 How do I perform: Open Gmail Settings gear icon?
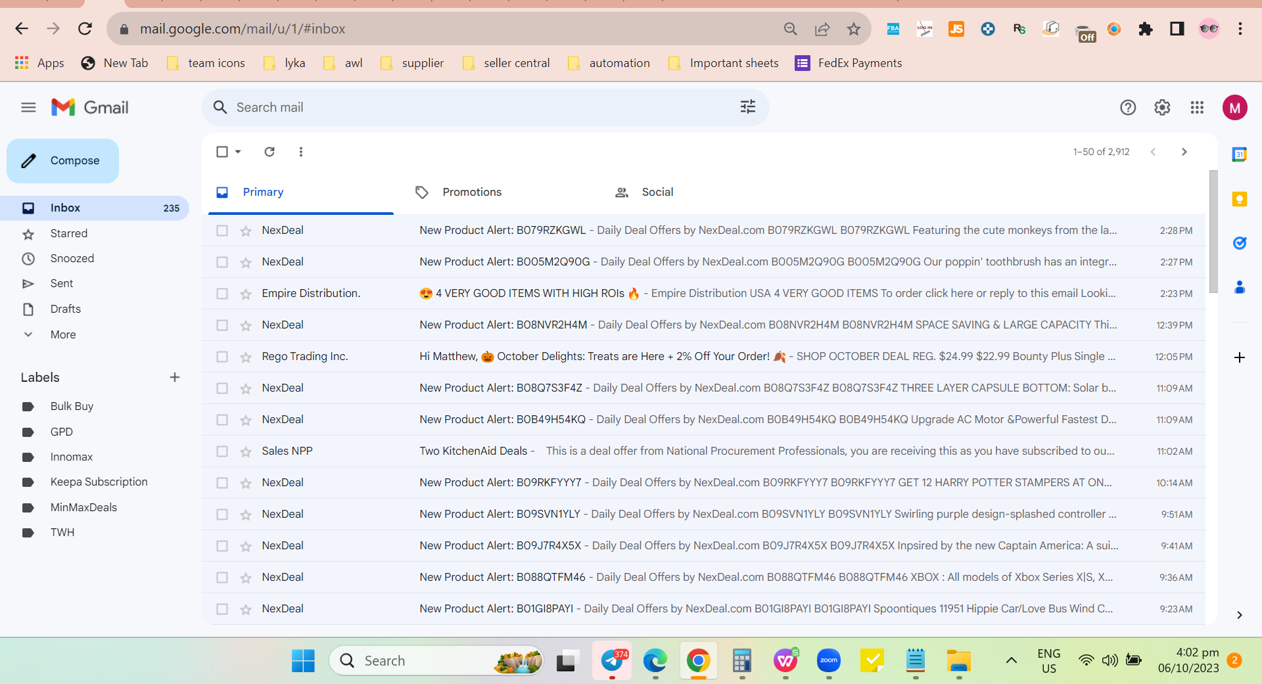(x=1162, y=107)
